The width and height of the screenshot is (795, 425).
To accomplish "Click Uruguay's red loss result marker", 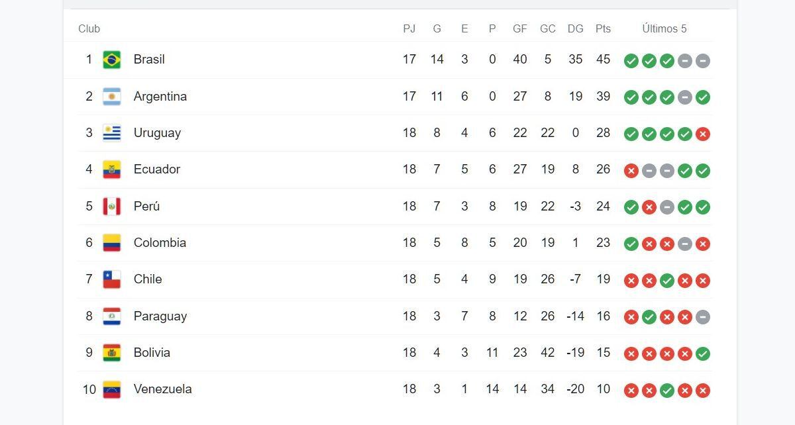I will (x=703, y=133).
